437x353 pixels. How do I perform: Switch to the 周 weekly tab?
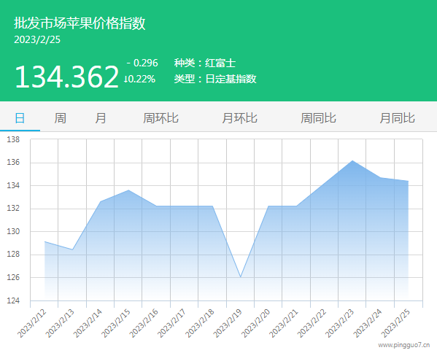point(61,118)
